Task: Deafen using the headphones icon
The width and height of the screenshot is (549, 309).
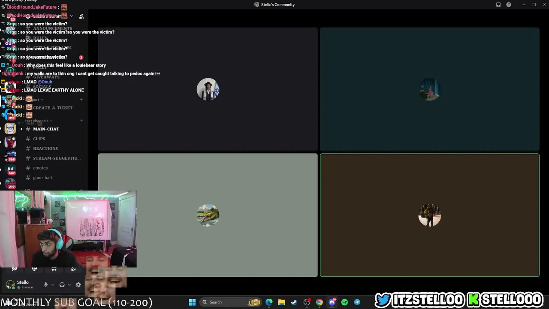Action: pyautogui.click(x=62, y=285)
